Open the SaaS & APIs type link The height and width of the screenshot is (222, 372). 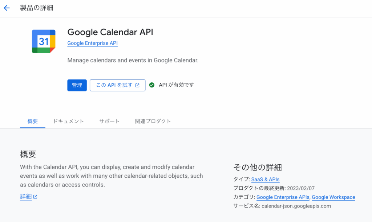pos(265,179)
